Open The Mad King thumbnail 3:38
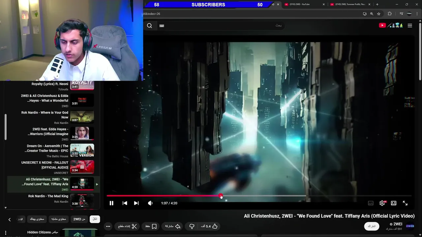Viewport: 422px width, 237px height. pos(82,200)
